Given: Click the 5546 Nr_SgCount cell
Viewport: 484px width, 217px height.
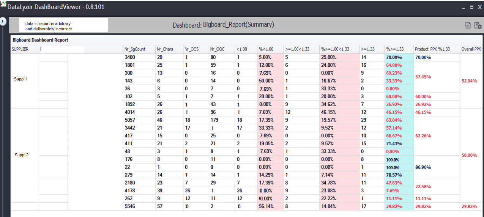Looking at the screenshot, I should 130,206.
